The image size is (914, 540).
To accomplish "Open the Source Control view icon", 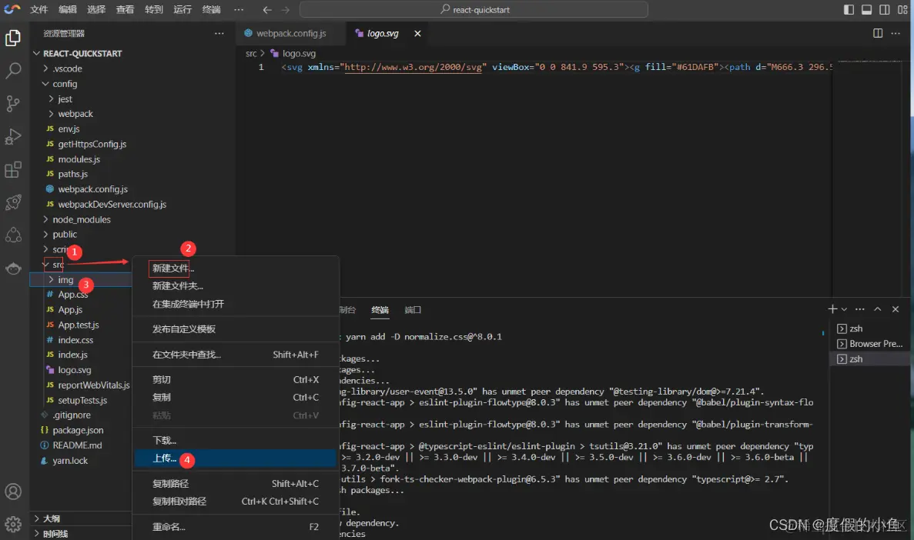I will click(x=13, y=104).
